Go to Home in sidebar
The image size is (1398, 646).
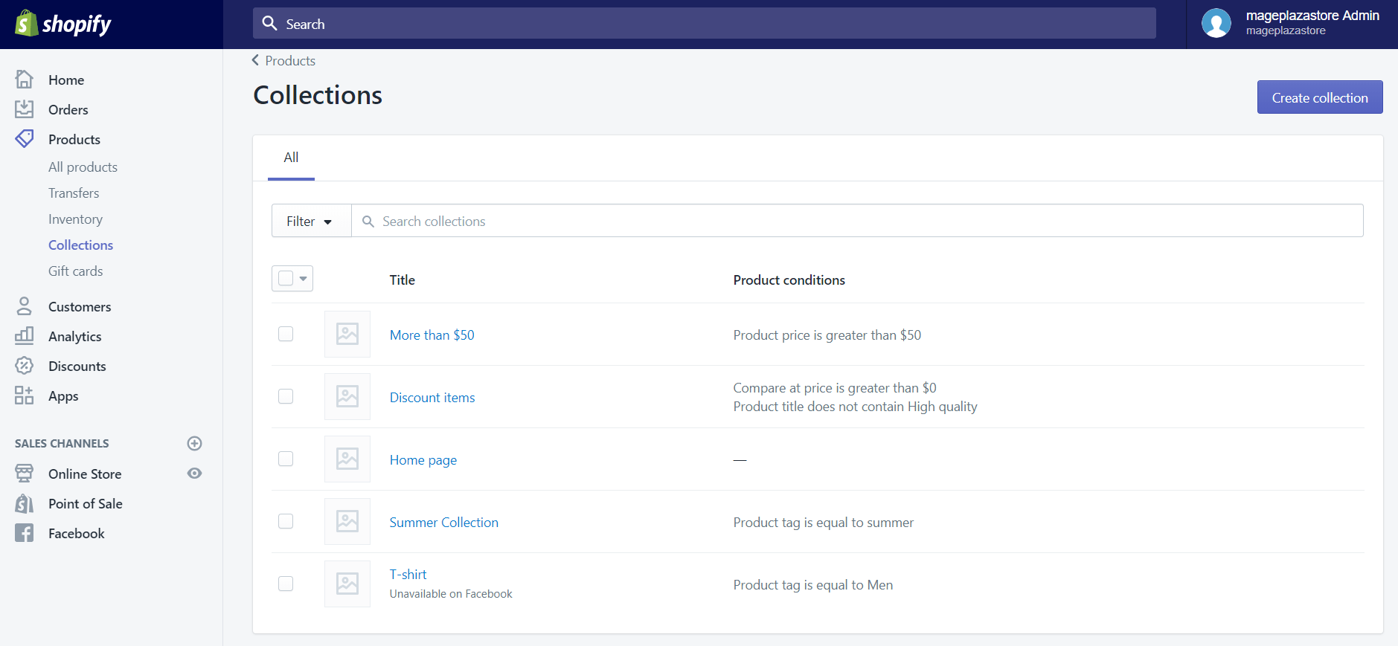click(66, 80)
